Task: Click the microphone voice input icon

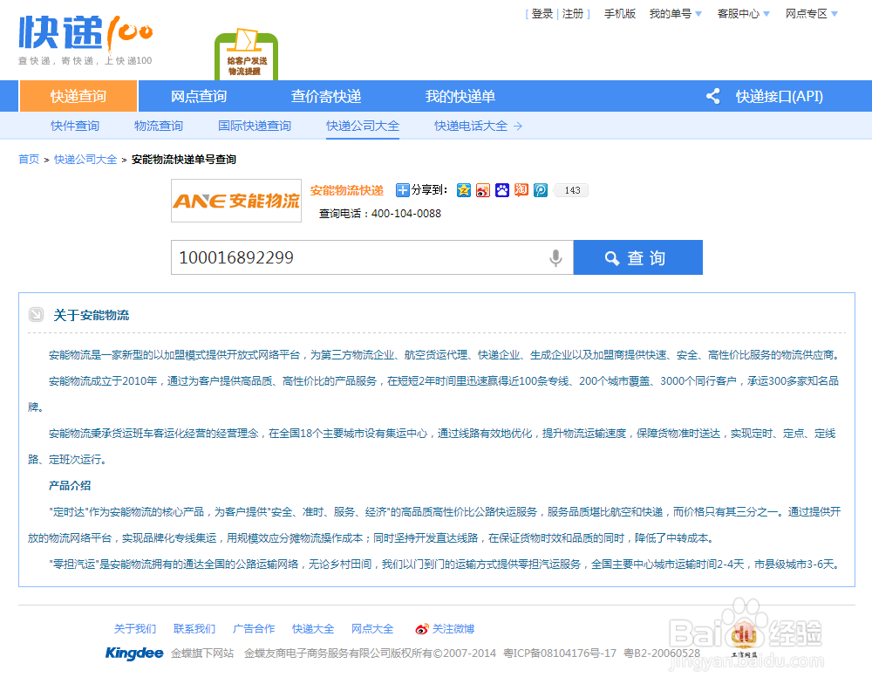Action: pyautogui.click(x=555, y=258)
